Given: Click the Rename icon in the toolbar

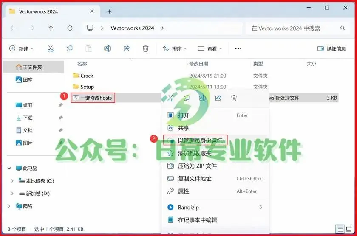Looking at the screenshot, I should [x=108, y=48].
